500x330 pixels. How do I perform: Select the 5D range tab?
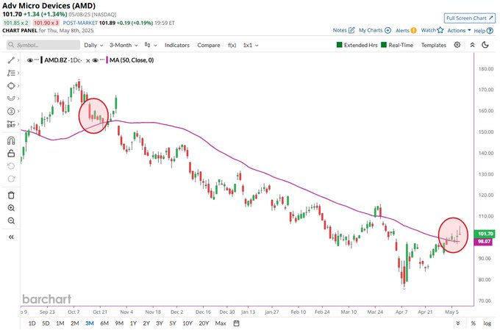[46, 323]
